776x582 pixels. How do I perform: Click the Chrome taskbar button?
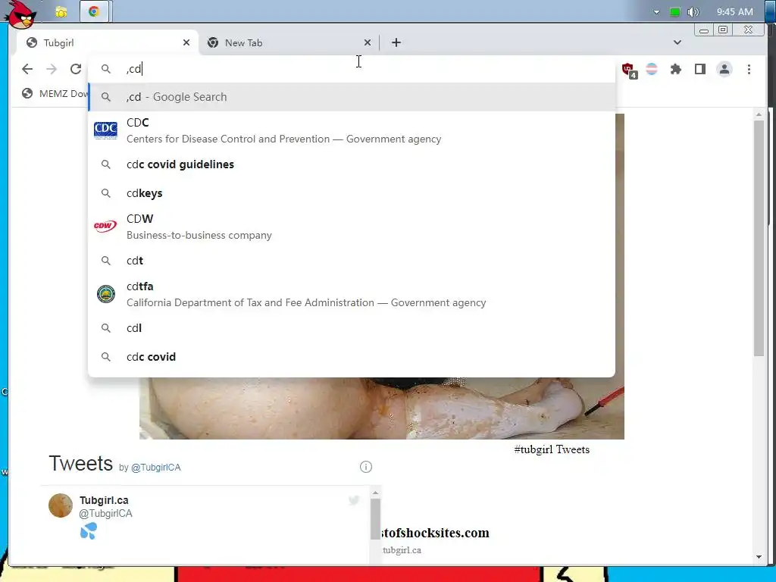[94, 11]
